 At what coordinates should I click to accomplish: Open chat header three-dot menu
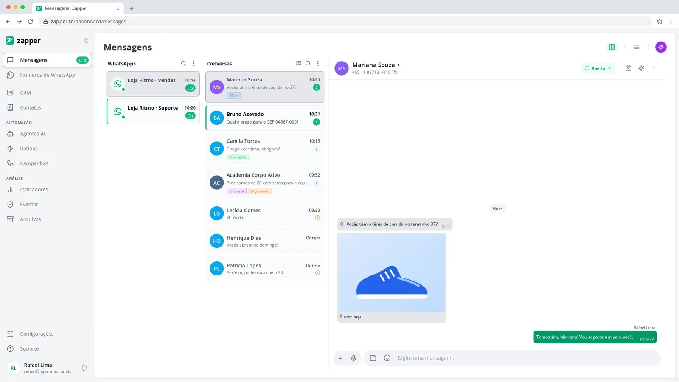[654, 68]
